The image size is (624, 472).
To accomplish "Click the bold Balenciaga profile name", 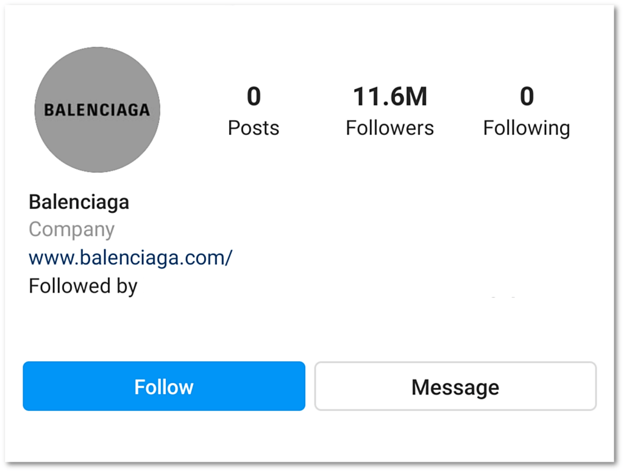I will click(79, 202).
